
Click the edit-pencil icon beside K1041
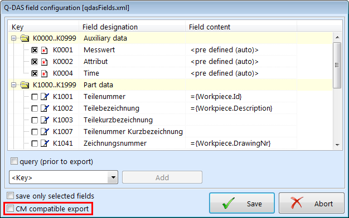pyautogui.click(x=45, y=143)
